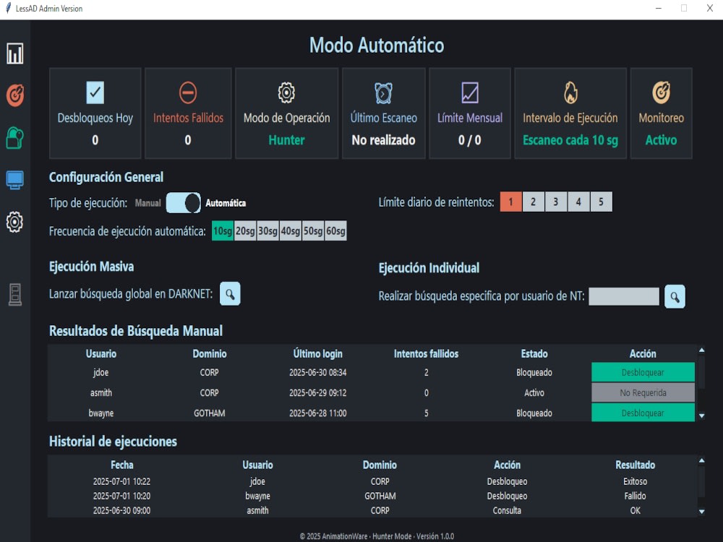Click history entry dated 2025-06-30 09:00
723x542 pixels.
(x=121, y=511)
